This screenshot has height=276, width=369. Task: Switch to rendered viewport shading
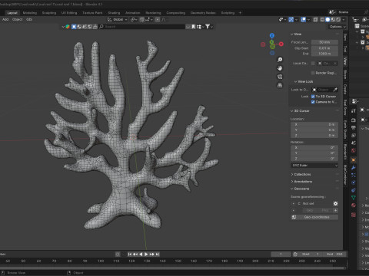pyautogui.click(x=338, y=20)
